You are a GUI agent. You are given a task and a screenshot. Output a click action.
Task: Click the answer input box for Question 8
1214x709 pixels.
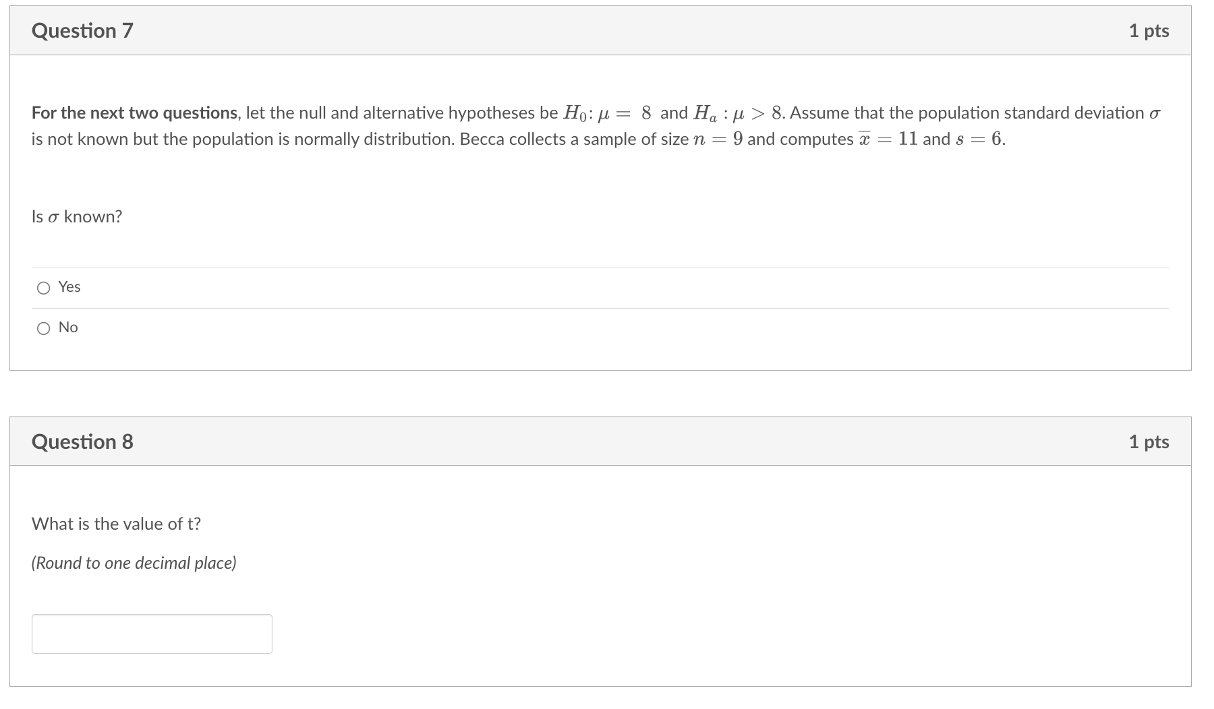tap(151, 633)
